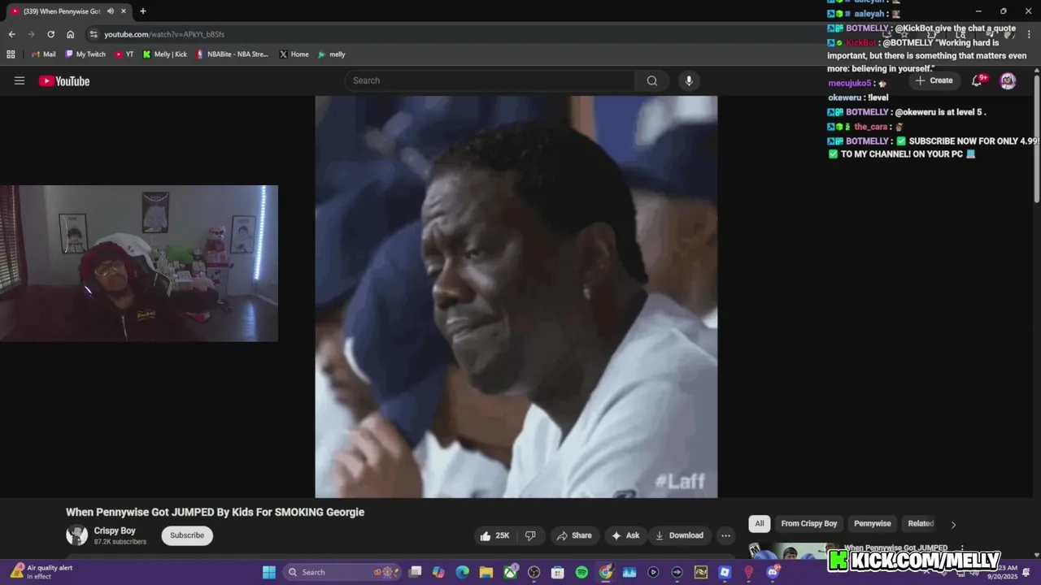View site information icon in address bar
The width and height of the screenshot is (1041, 585).
[94, 34]
